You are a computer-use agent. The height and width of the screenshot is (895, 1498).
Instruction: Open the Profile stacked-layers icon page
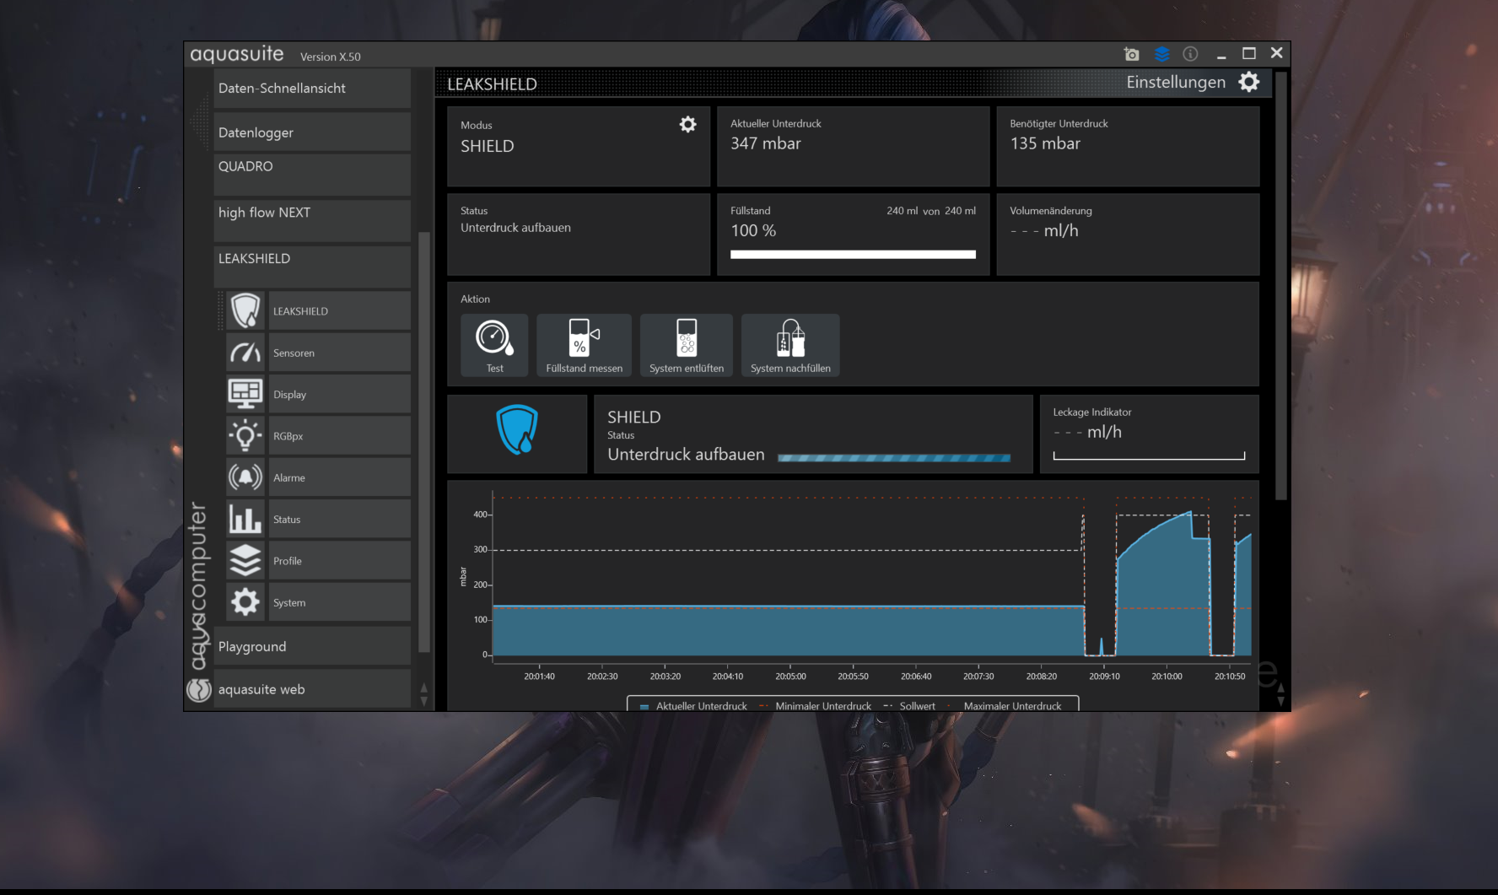coord(245,560)
